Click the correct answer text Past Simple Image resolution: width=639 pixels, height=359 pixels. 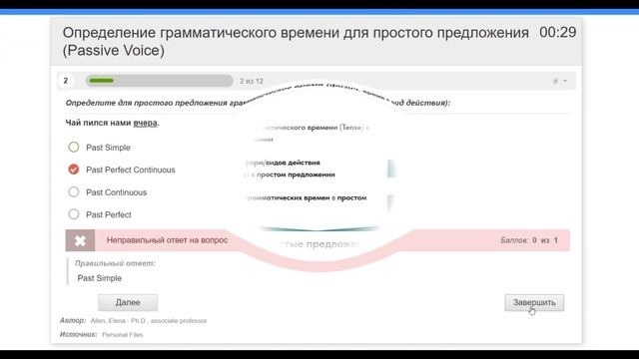[x=100, y=278]
